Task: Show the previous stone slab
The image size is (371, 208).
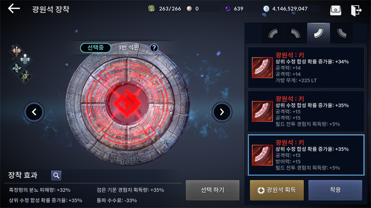Action: 34,112
